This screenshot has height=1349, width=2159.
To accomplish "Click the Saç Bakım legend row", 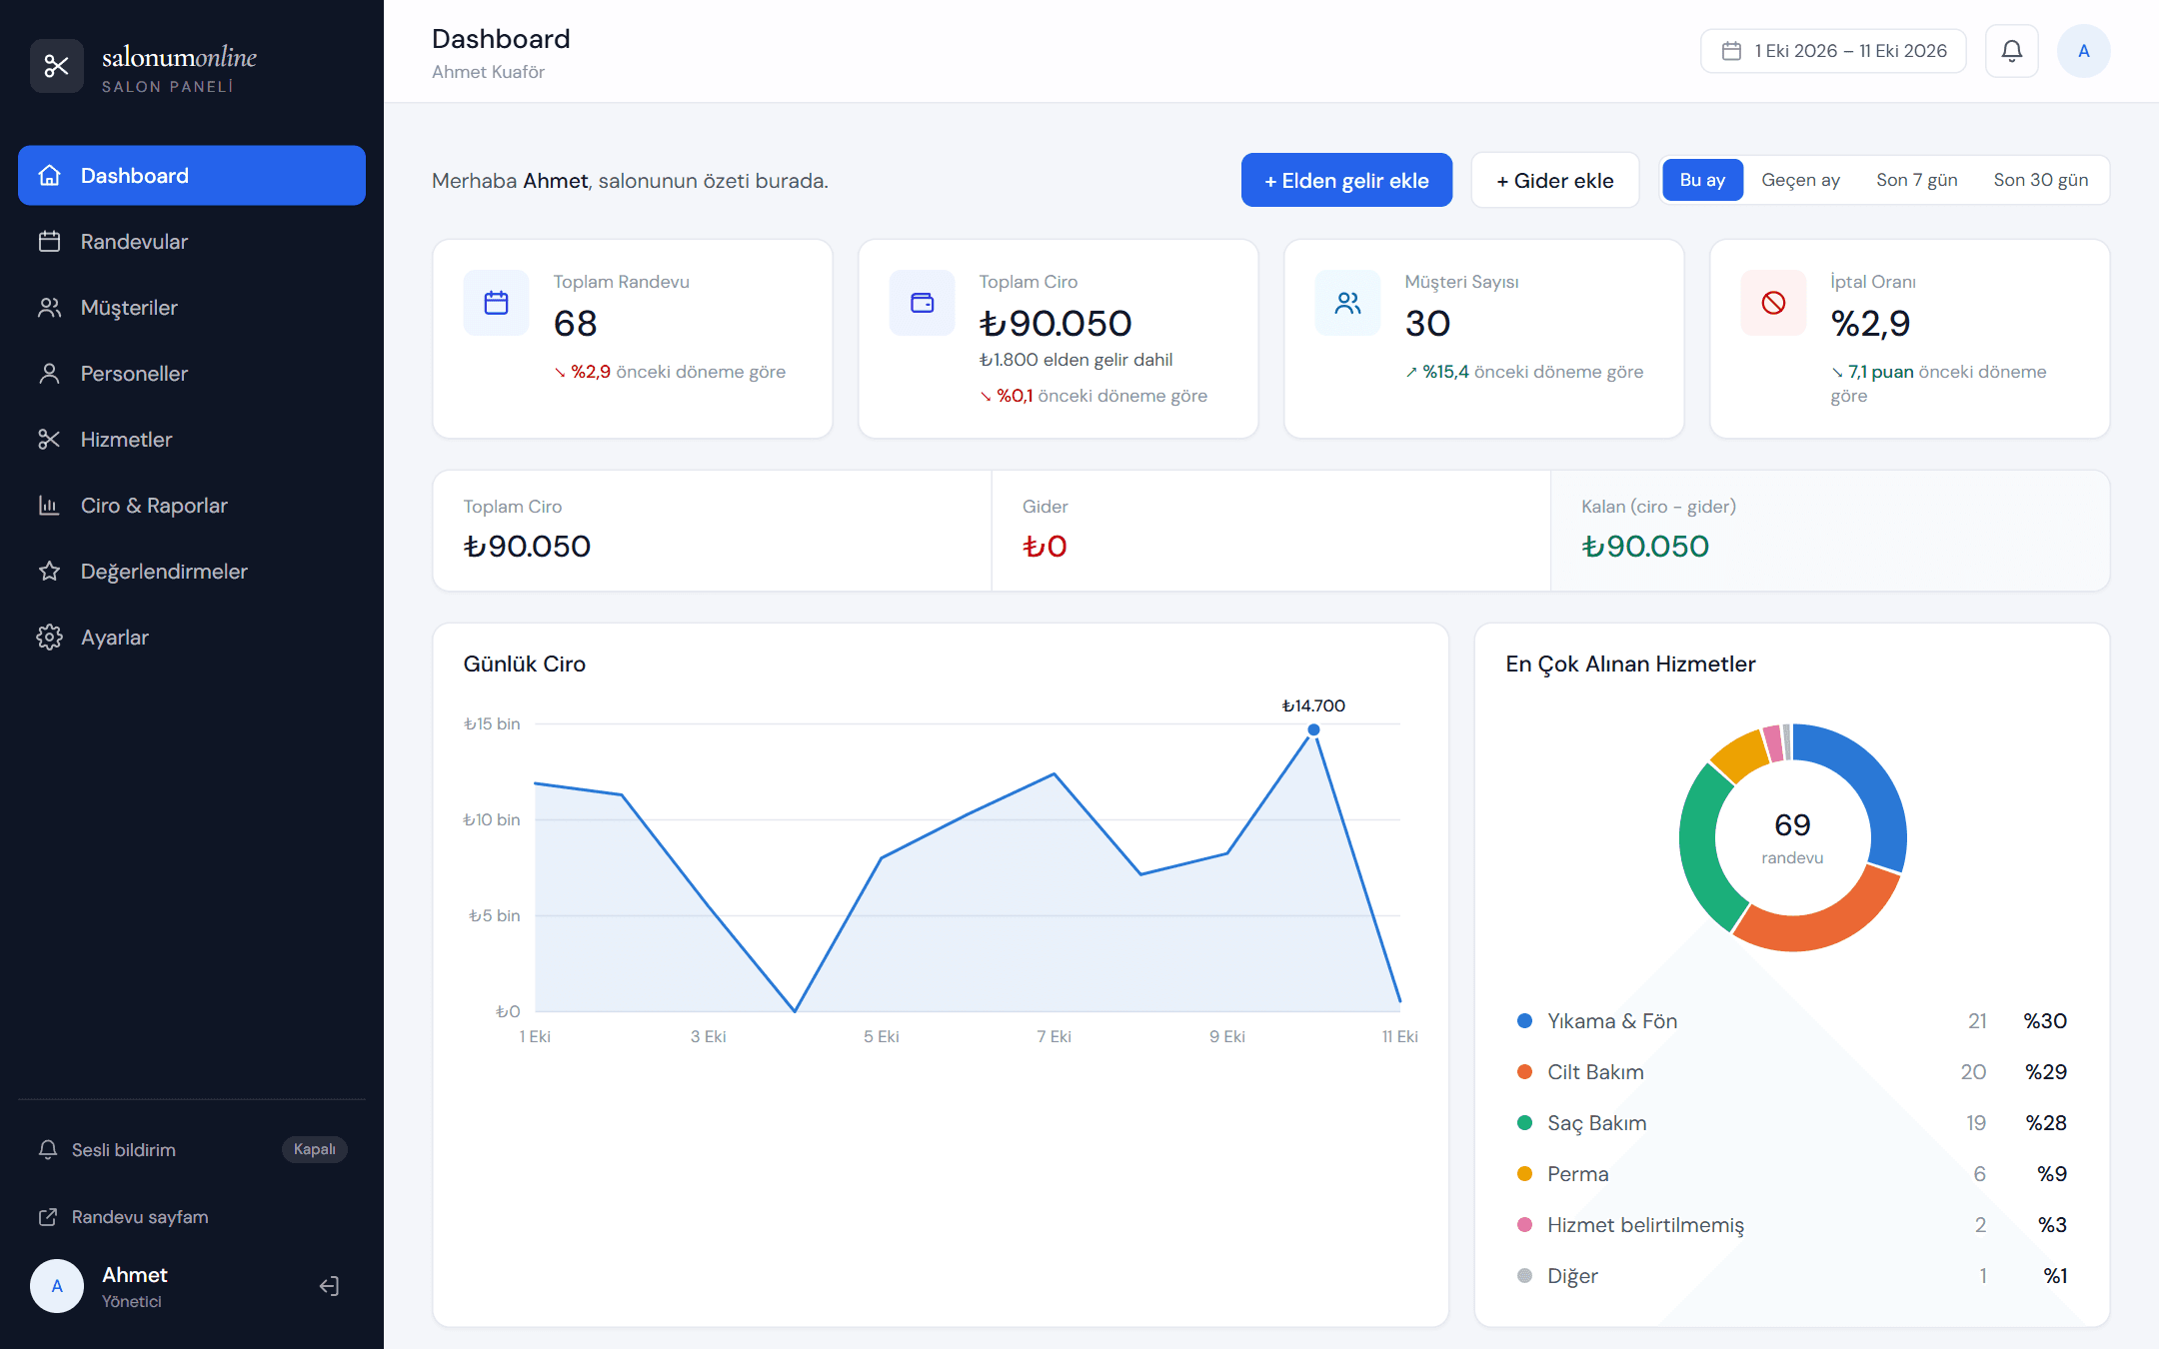I will pos(1792,1123).
